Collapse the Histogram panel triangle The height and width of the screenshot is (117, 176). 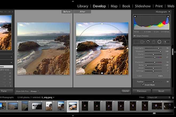(x=169, y=12)
